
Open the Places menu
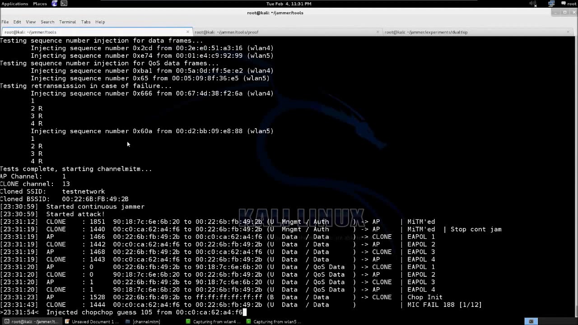tap(40, 4)
